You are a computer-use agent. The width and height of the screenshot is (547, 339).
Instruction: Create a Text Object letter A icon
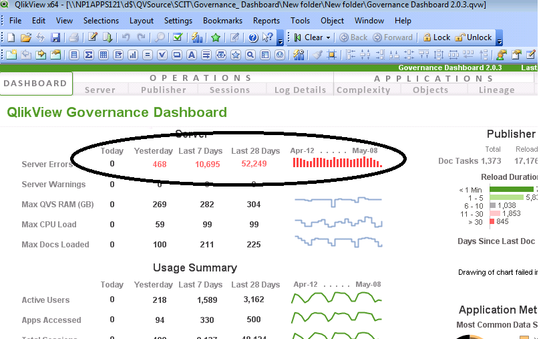[x=192, y=55]
